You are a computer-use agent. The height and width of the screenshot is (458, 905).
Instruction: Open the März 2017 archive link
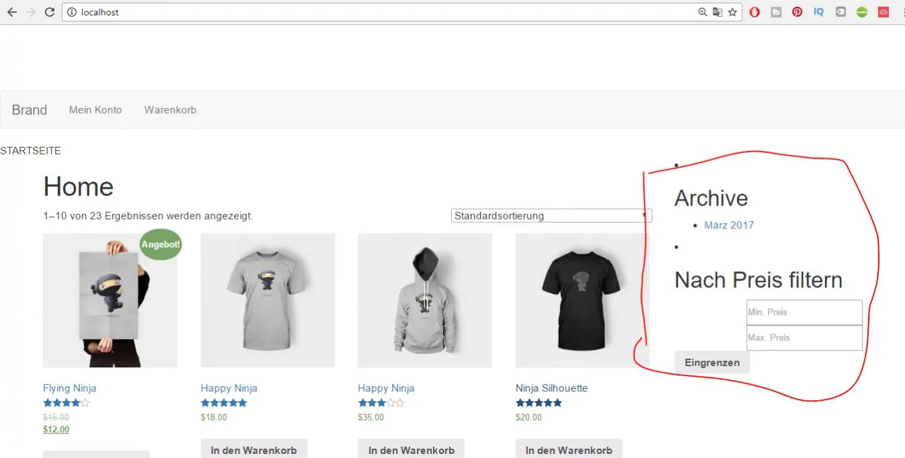(x=729, y=225)
